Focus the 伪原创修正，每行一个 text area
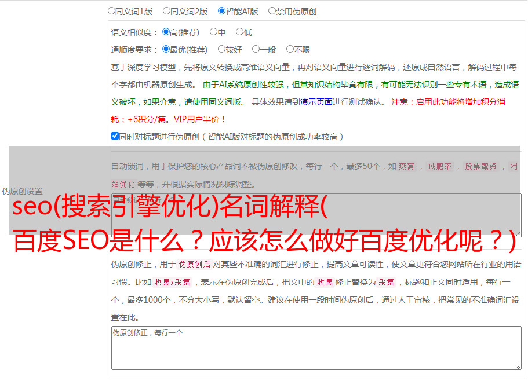The image size is (528, 381). click(316, 348)
